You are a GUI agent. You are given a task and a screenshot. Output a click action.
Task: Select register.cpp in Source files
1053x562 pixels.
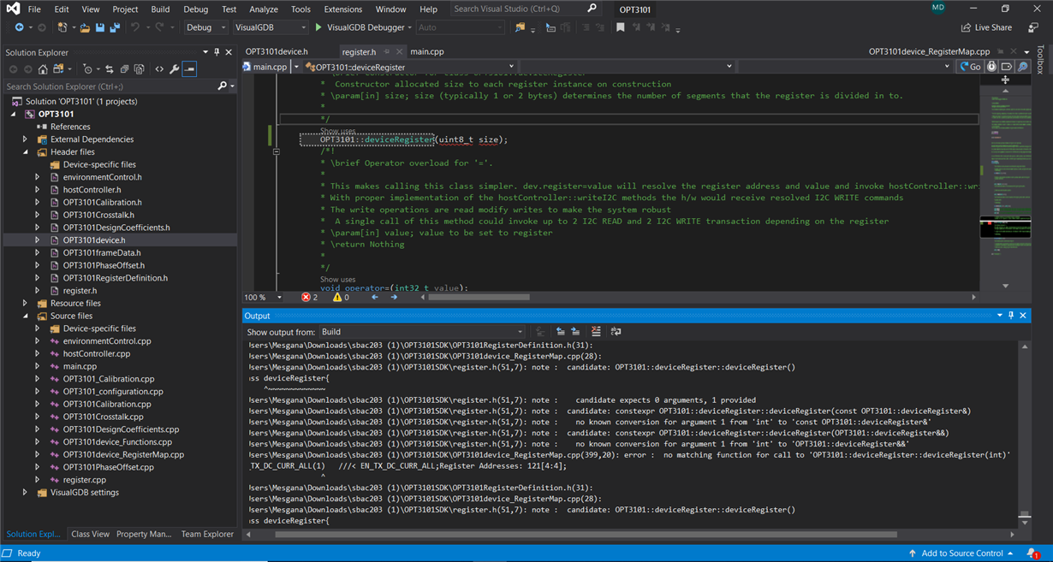tap(85, 480)
